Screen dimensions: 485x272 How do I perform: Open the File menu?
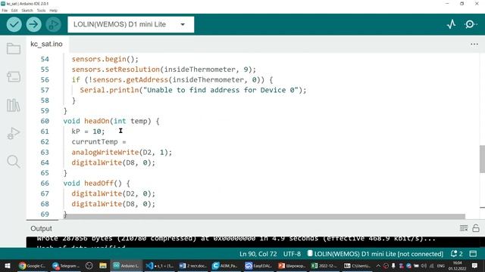(5, 11)
